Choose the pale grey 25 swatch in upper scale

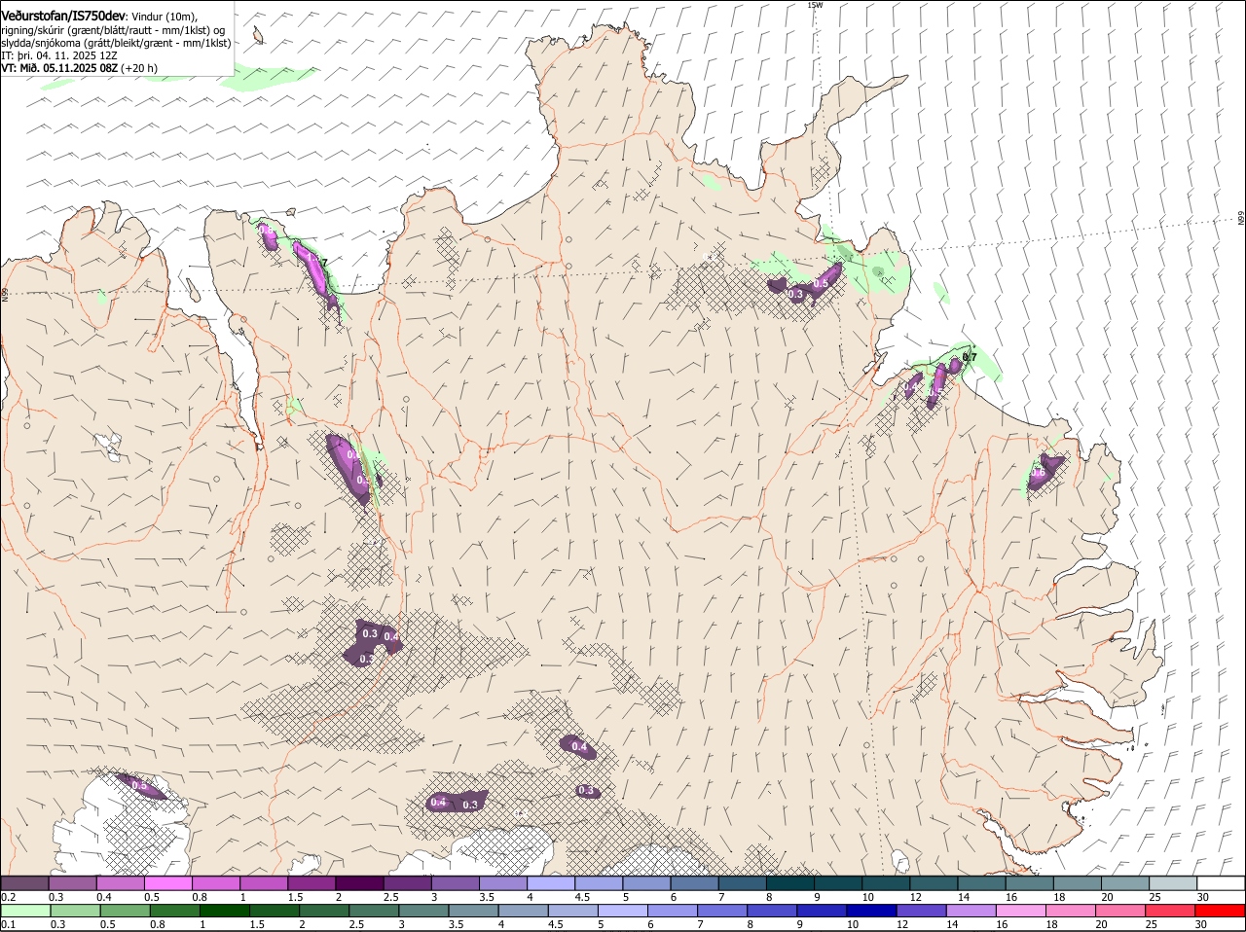pyautogui.click(x=1173, y=883)
